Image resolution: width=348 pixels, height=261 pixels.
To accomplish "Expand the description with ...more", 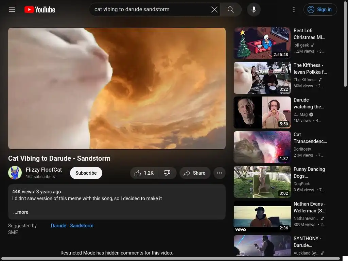I will pos(21,212).
